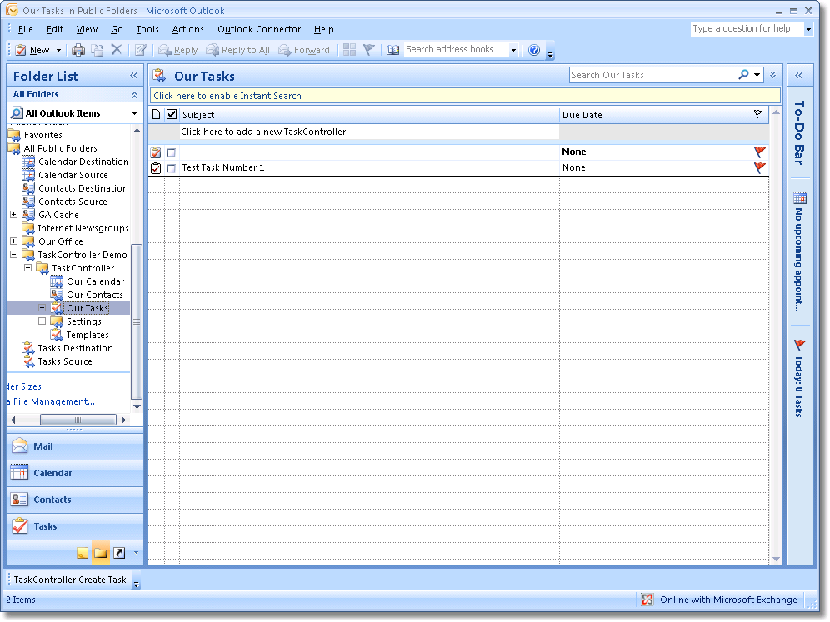Expand the Settings folder tree node

(42, 321)
